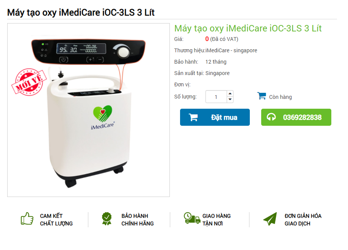348x250 pixels.
Task: Click the red Mới về stamp badge
Action: (29, 82)
